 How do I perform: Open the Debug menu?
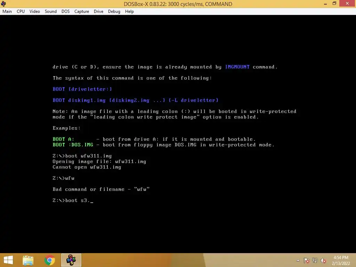pos(114,11)
